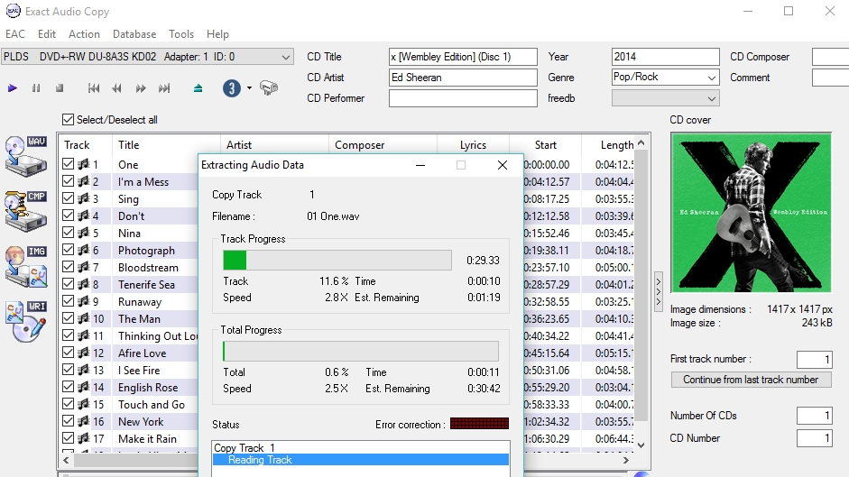This screenshot has height=477, width=849.
Task: Open the Edit menu
Action: 47,34
